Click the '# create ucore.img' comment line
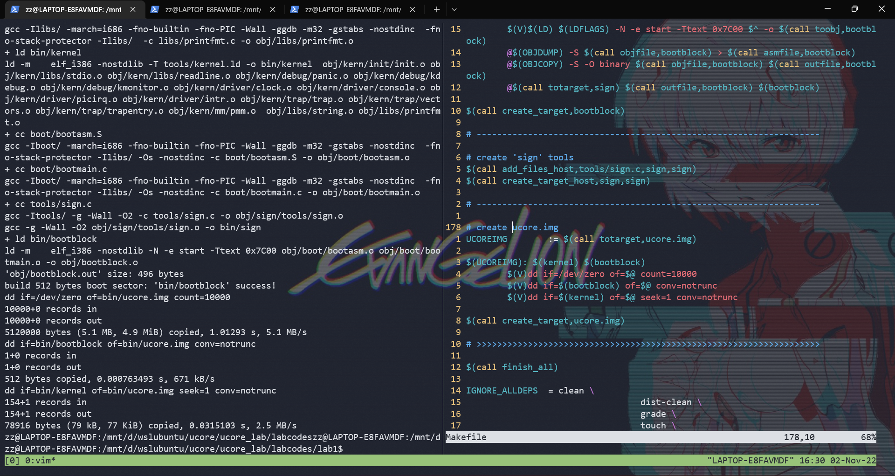Image resolution: width=895 pixels, height=476 pixels. [512, 228]
